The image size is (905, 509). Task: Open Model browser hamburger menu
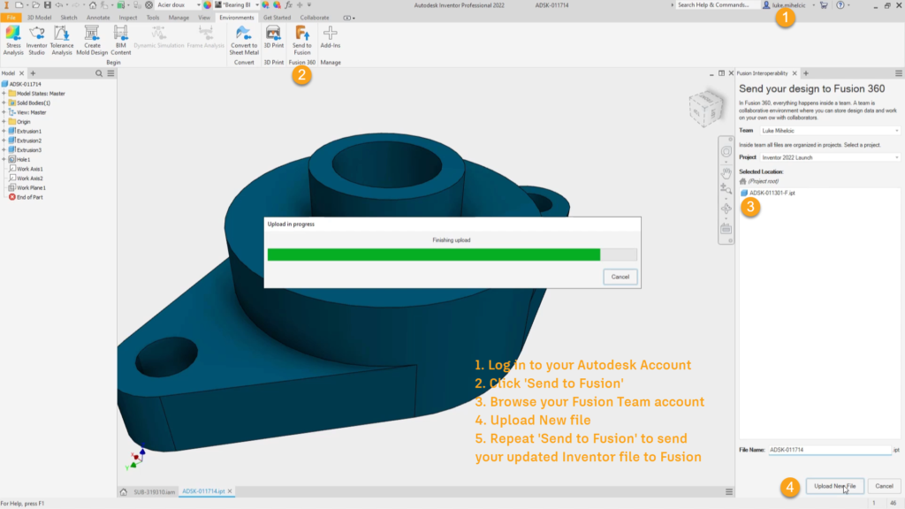pos(110,73)
